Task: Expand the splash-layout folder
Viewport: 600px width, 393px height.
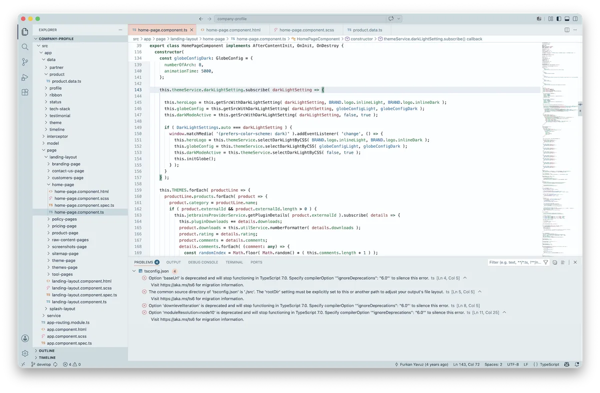Action: 80,309
